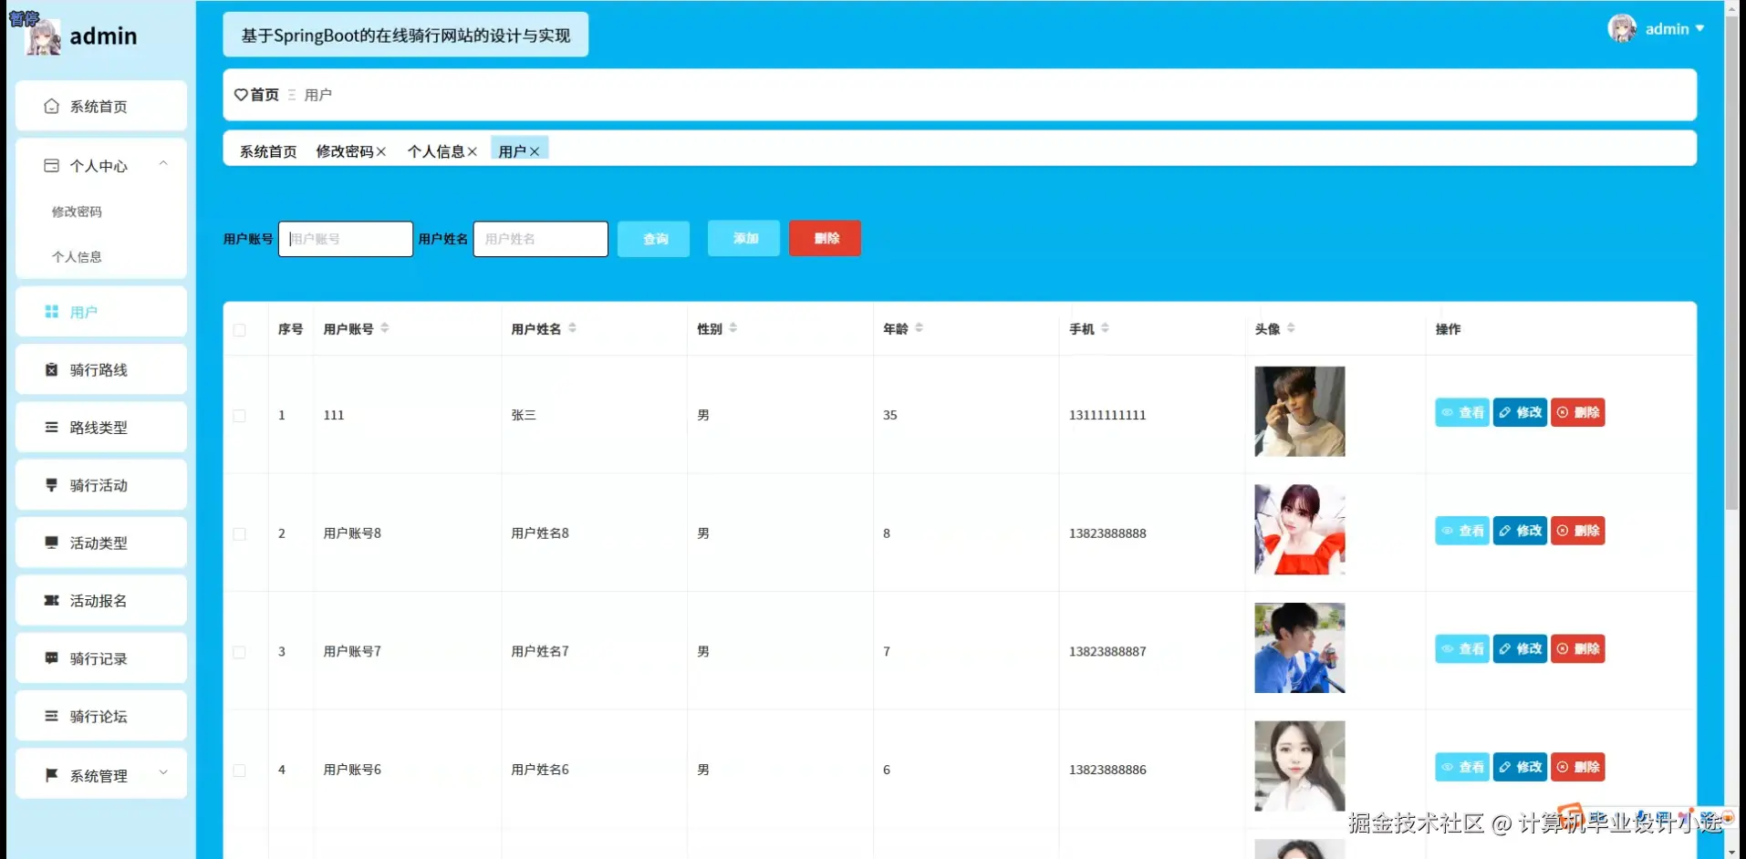The width and height of the screenshot is (1746, 859).
Task: Select the 系统首页 home icon in sidebar
Action: [x=51, y=106]
